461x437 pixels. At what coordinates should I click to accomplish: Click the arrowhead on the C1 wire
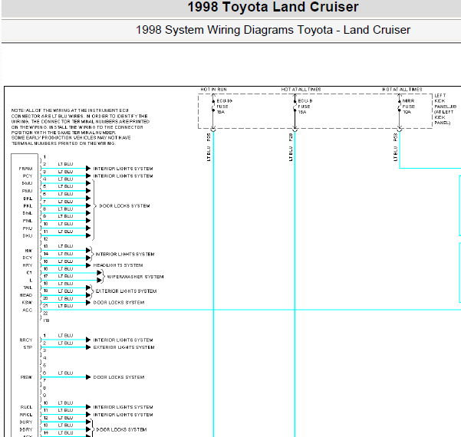[x=100, y=273]
